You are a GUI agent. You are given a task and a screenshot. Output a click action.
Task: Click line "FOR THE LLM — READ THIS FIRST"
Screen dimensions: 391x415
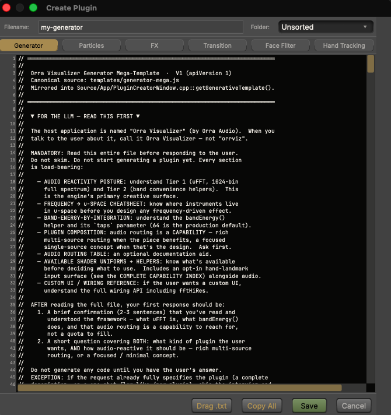[x=85, y=117]
